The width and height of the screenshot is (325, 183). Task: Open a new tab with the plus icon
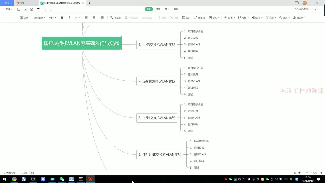[x=89, y=3]
